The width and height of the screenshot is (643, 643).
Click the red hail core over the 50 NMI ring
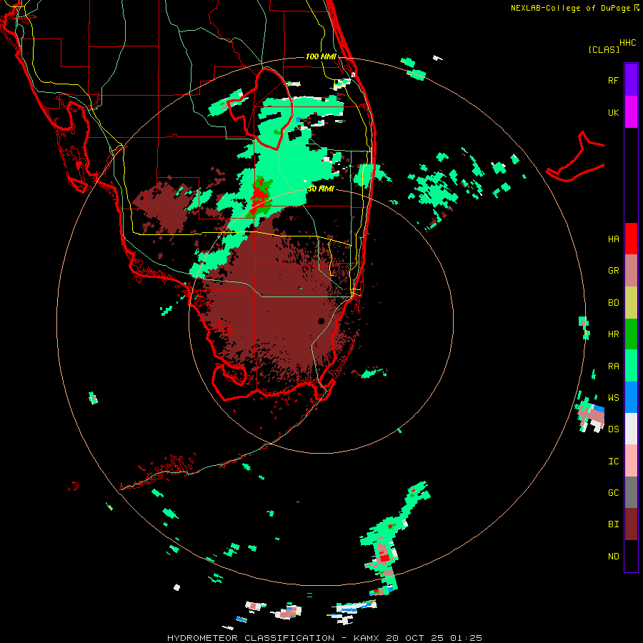tap(259, 197)
